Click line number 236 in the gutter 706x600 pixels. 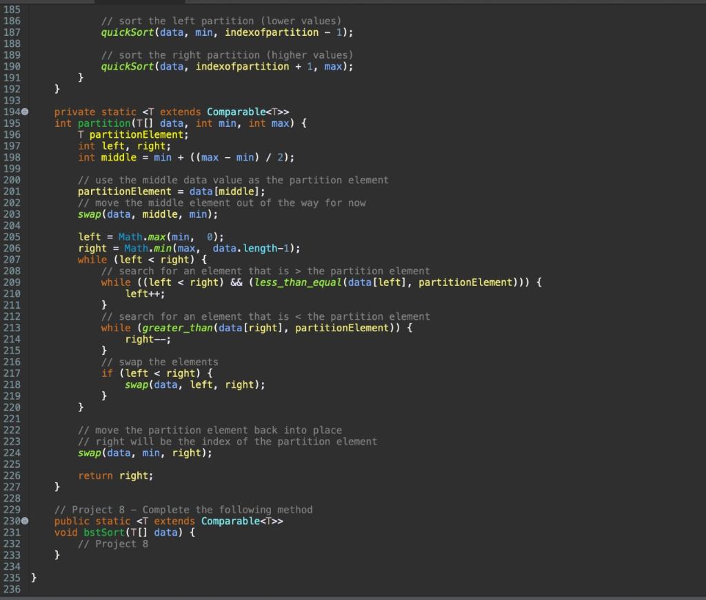[12, 589]
